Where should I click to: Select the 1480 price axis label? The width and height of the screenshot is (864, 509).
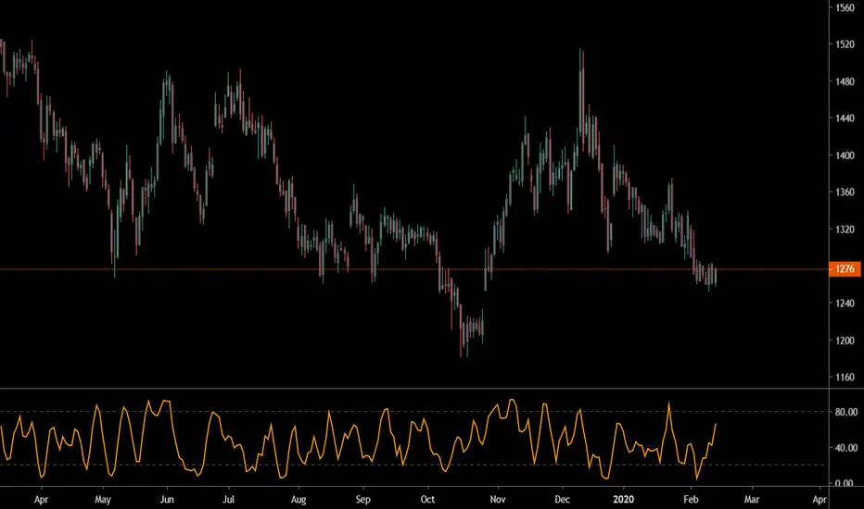click(845, 81)
